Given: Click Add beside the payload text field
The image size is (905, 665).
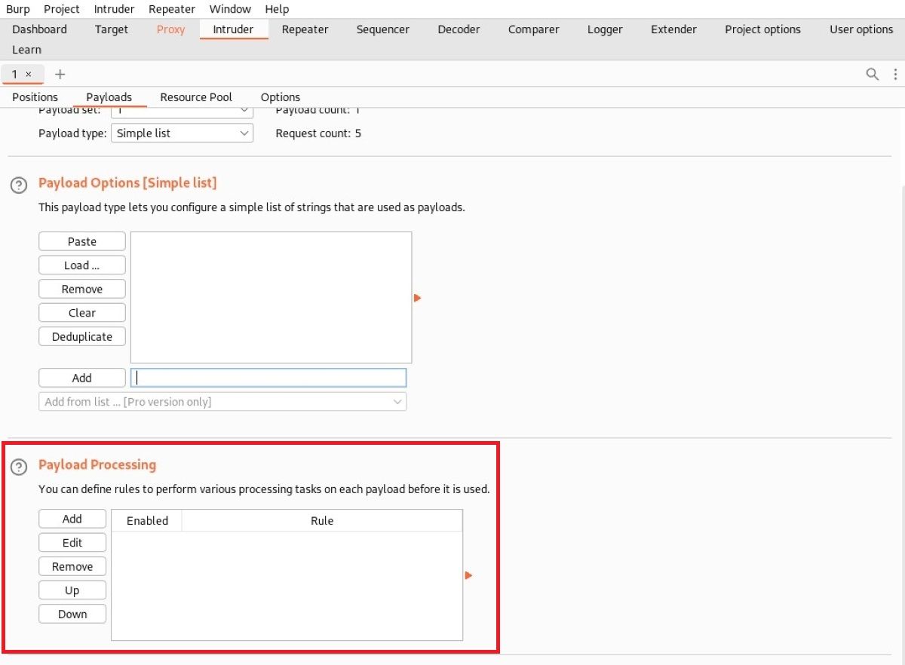Looking at the screenshot, I should pyautogui.click(x=82, y=378).
